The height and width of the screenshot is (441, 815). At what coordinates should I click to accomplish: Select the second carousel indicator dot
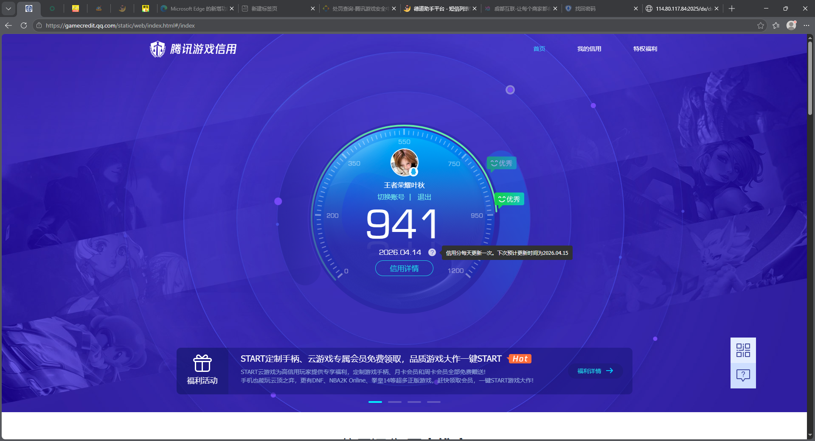pyautogui.click(x=394, y=402)
